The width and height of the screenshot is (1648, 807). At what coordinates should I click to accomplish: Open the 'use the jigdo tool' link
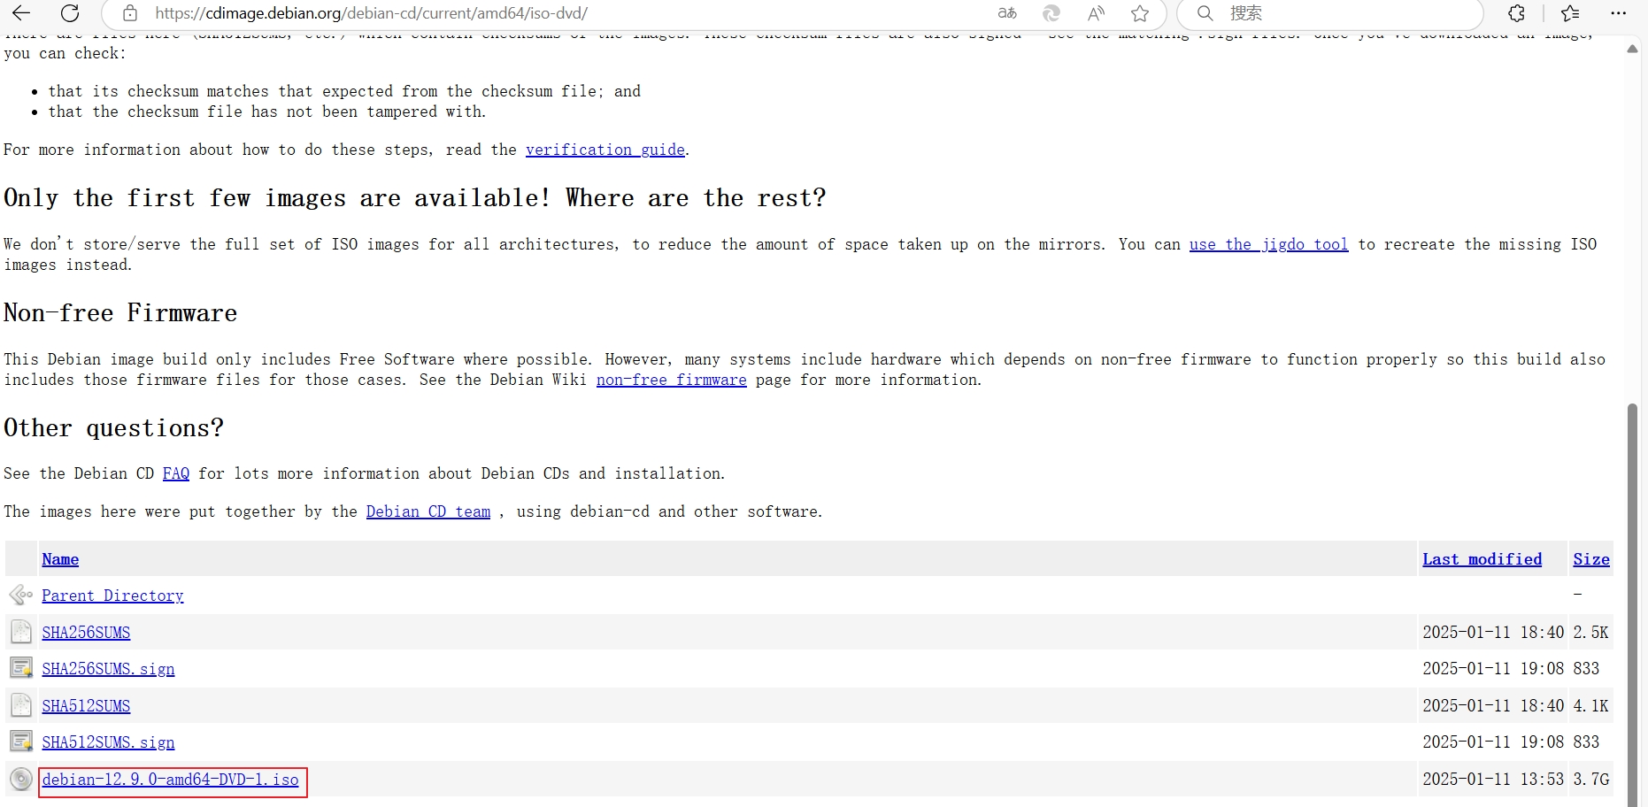(x=1268, y=244)
